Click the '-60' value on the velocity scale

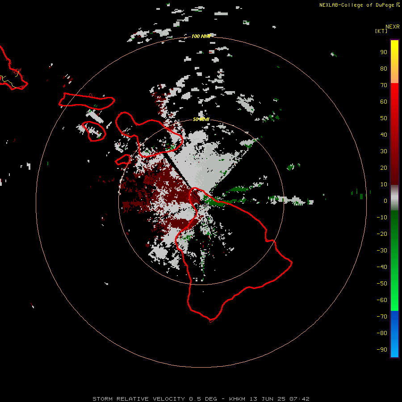pos(382,300)
